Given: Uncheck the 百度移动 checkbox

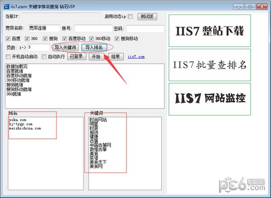Looking at the screenshot, I should pyautogui.click(x=65, y=38).
